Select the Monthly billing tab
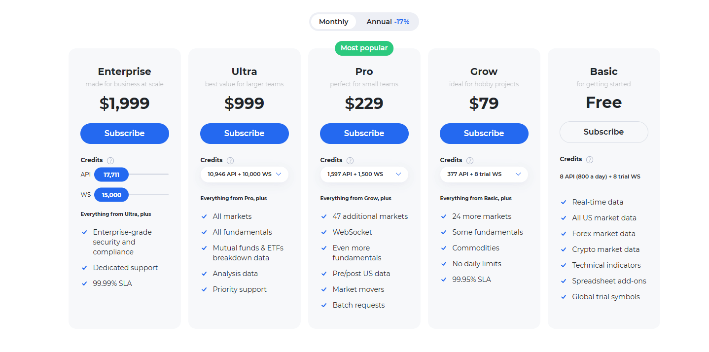This screenshot has width=709, height=352. tap(333, 21)
